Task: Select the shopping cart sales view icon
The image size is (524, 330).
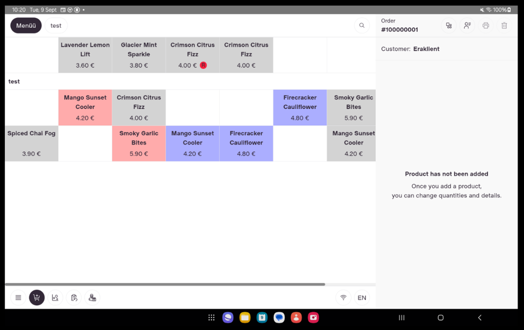Action: (37, 298)
